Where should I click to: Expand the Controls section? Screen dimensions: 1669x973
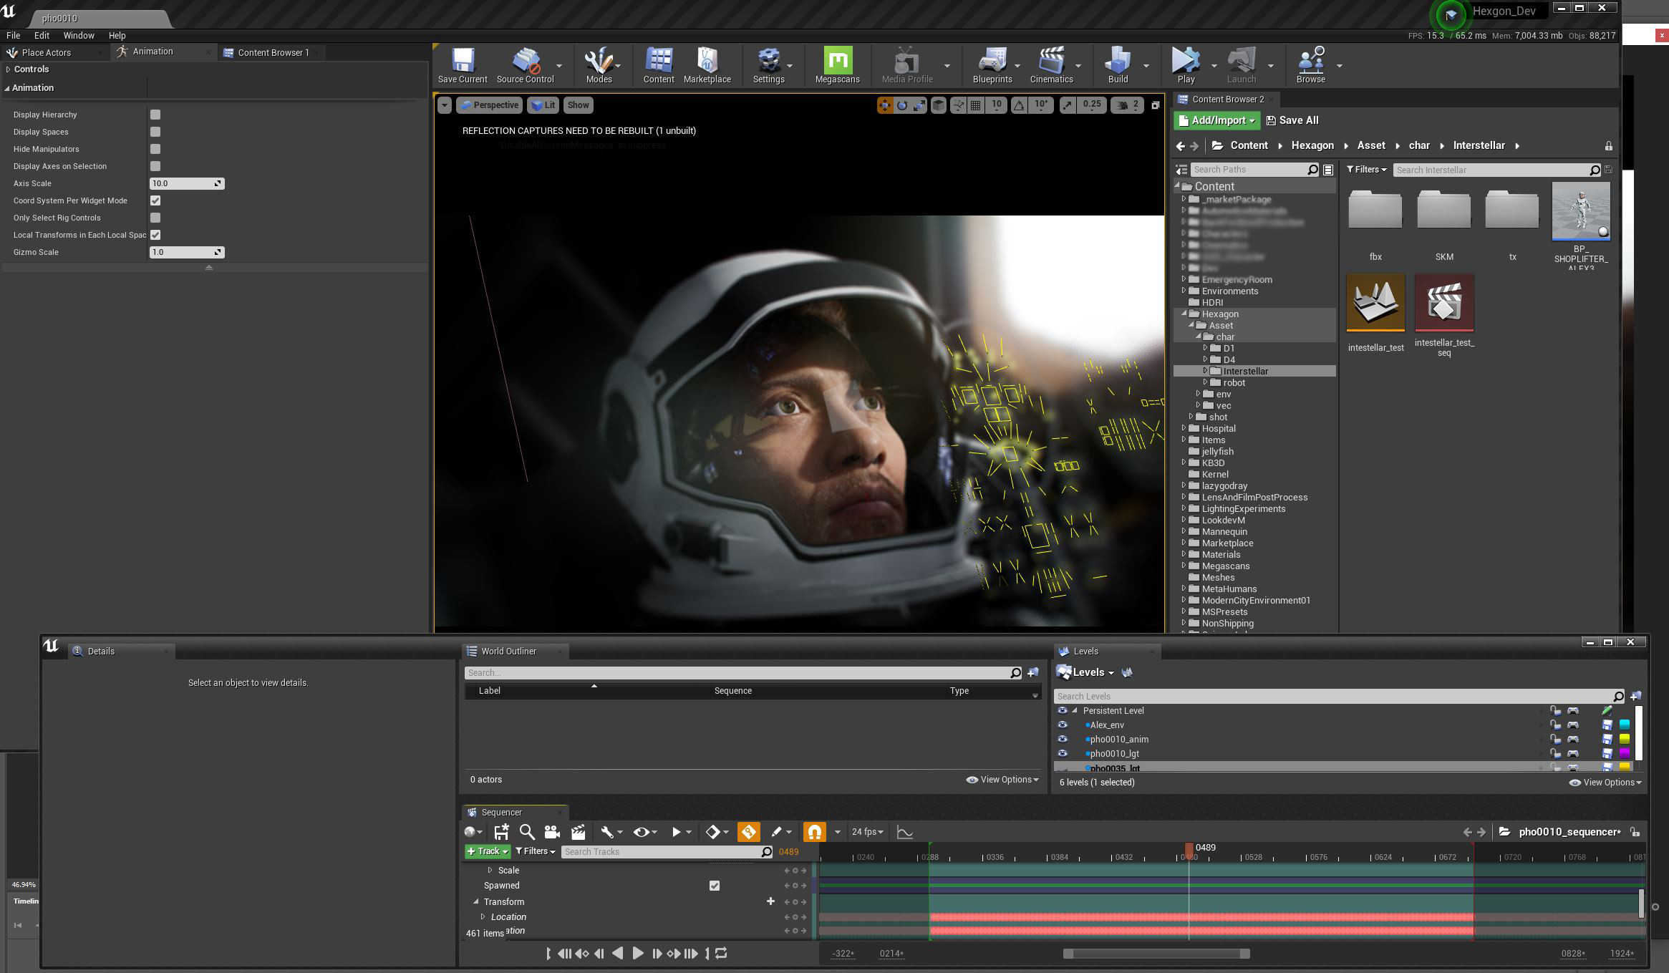8,69
